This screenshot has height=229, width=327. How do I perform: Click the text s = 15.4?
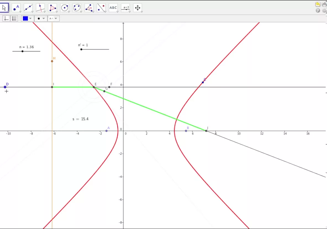click(x=80, y=119)
